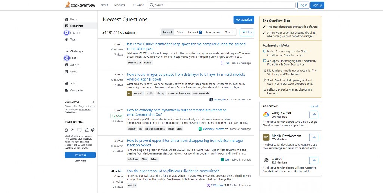The image size is (383, 193).
Task: Click the Learn more link
Action: tap(80, 161)
